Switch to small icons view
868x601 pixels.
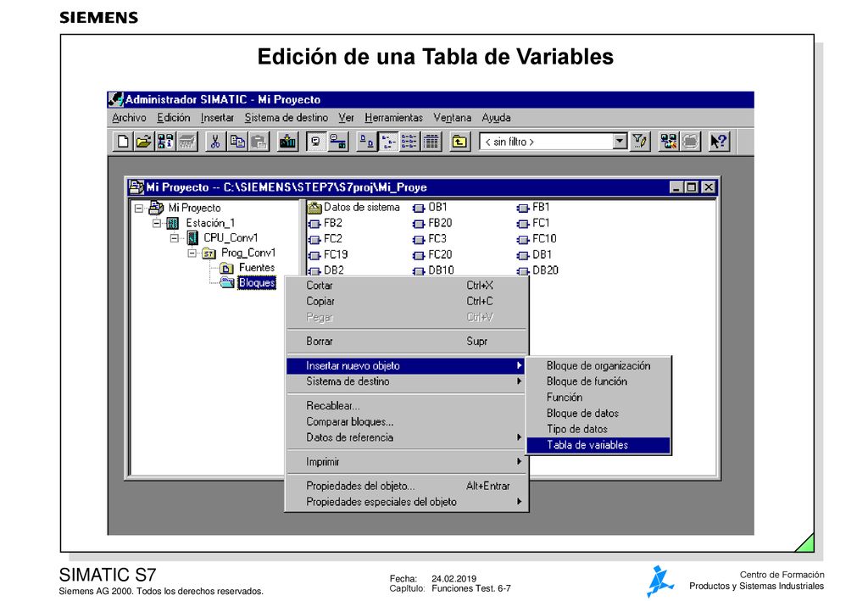[x=387, y=142]
